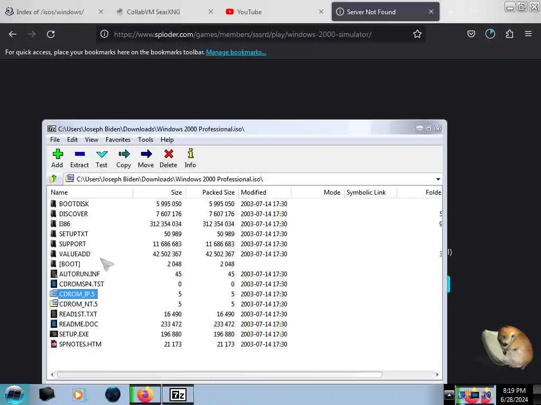Sort by the Mode column header
This screenshot has height=405, width=541.
[318, 192]
